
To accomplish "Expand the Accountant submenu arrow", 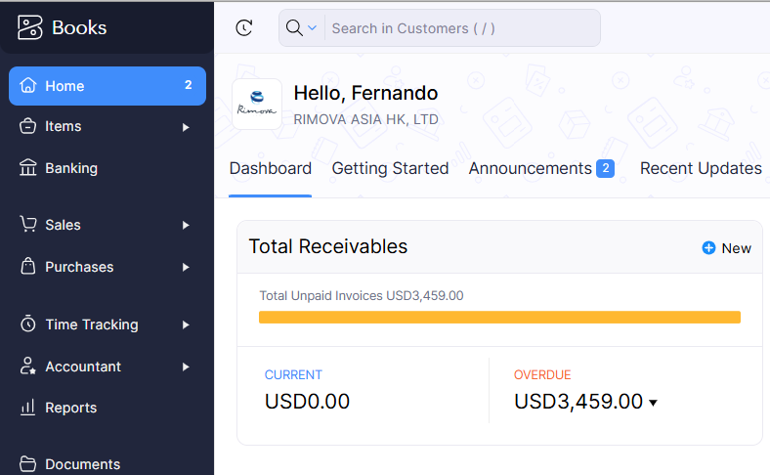I will [186, 367].
